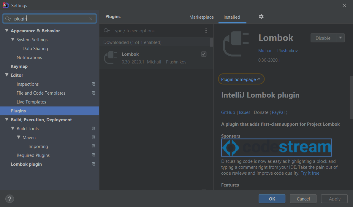Click the CodeStream sponsor banner

coord(276,147)
